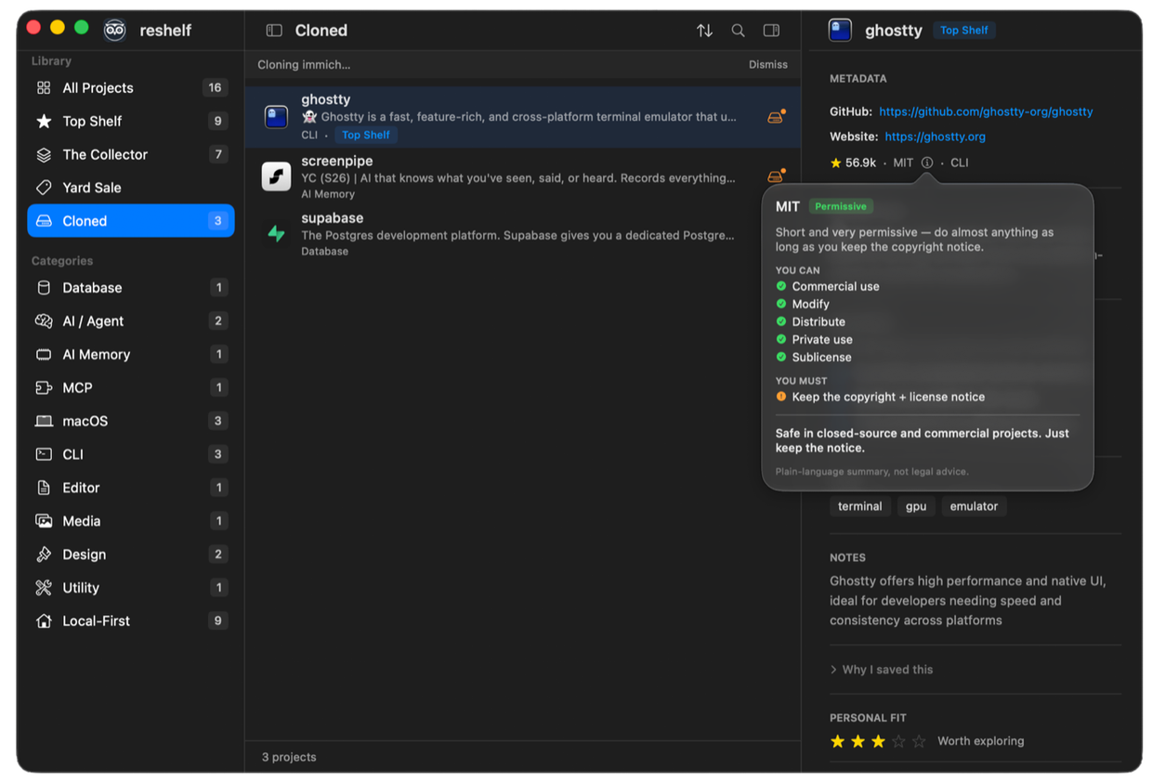Visit the ghostty.org website link

[x=935, y=137]
